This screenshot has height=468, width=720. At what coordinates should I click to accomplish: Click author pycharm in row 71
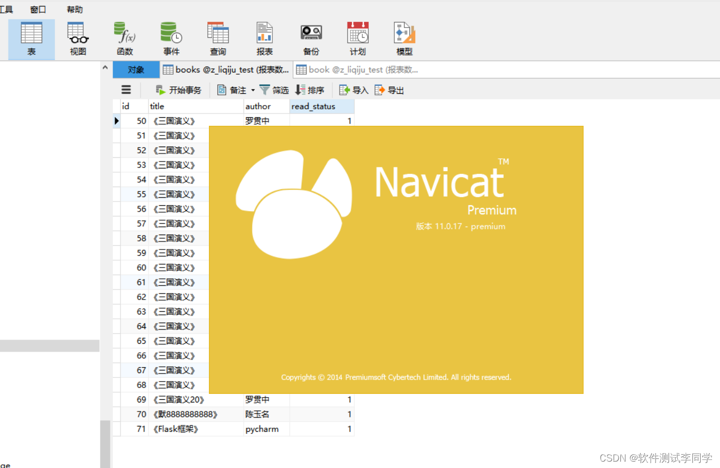click(266, 429)
